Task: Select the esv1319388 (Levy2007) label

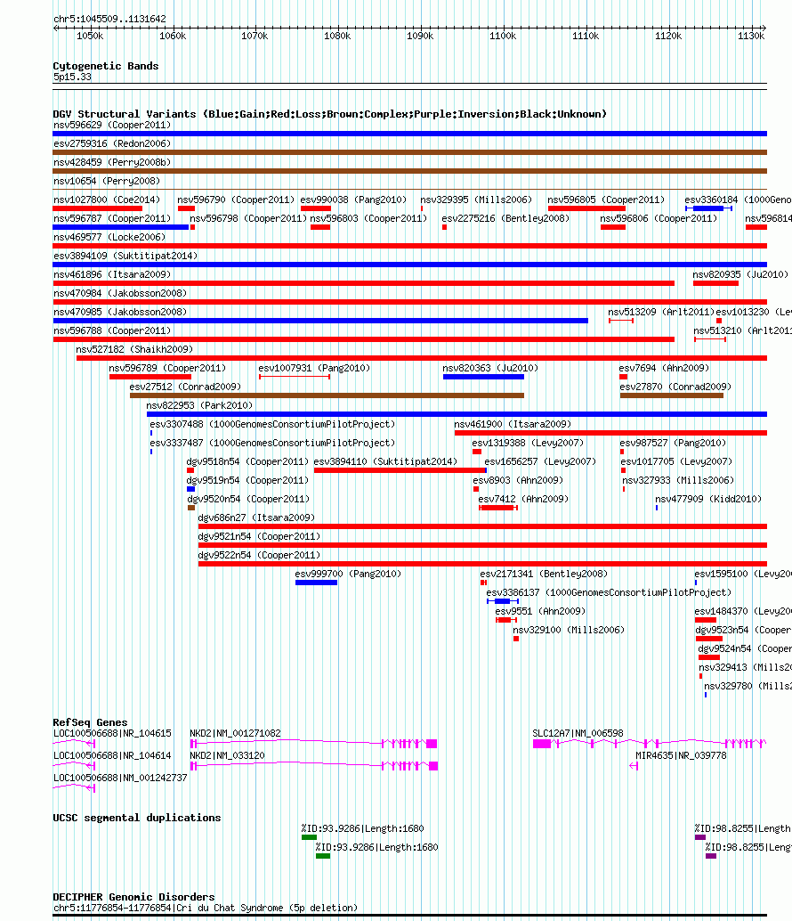Action: pyautogui.click(x=528, y=444)
